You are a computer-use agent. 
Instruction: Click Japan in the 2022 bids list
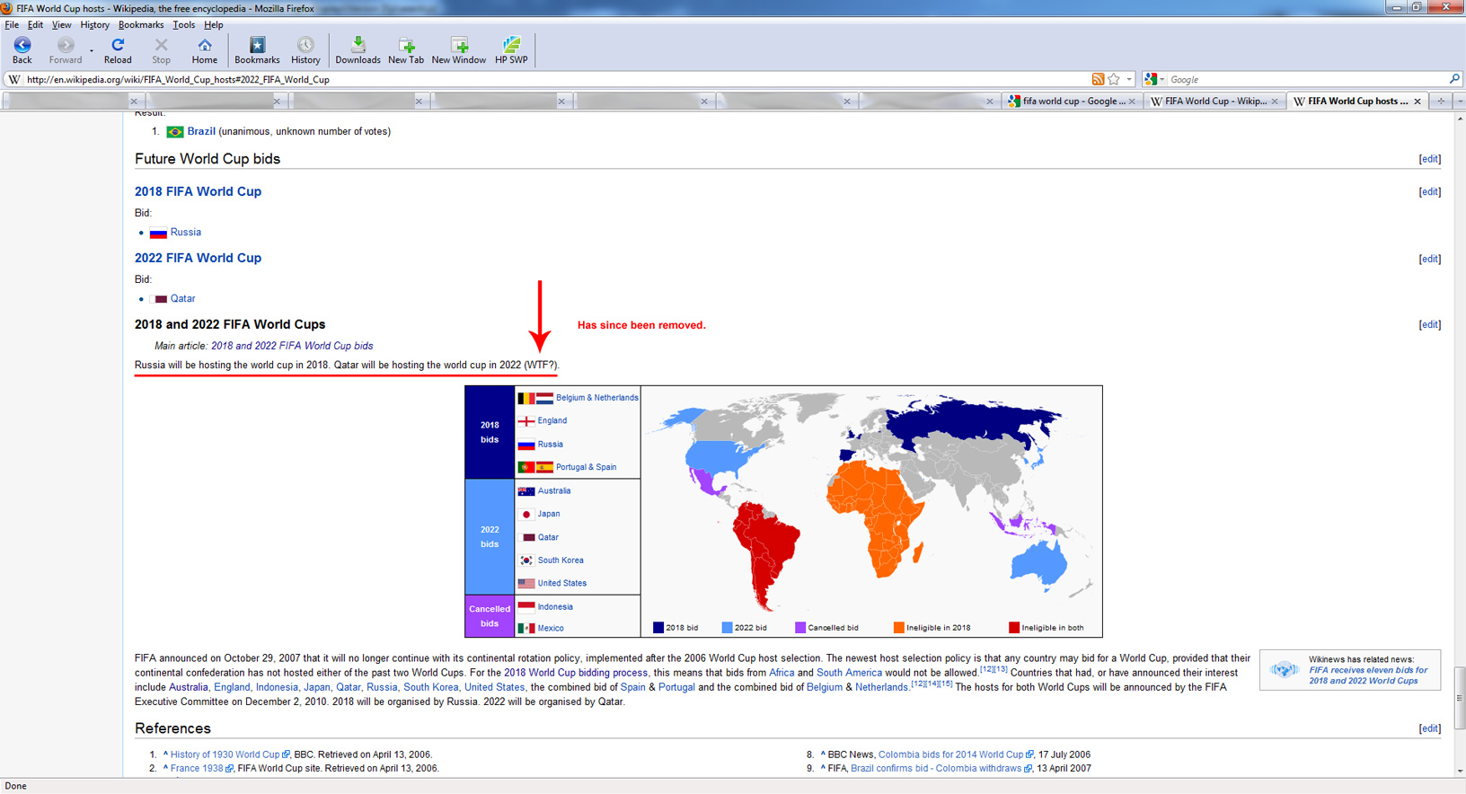[548, 514]
